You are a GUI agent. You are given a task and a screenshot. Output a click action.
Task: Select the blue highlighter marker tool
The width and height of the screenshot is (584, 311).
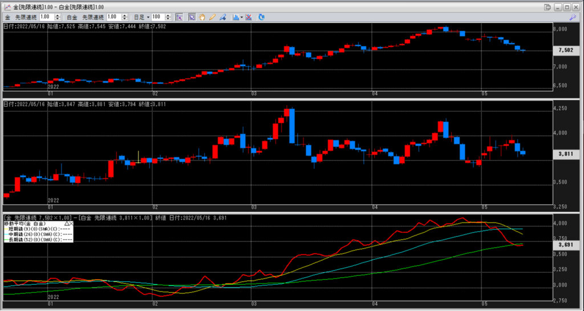(222, 17)
